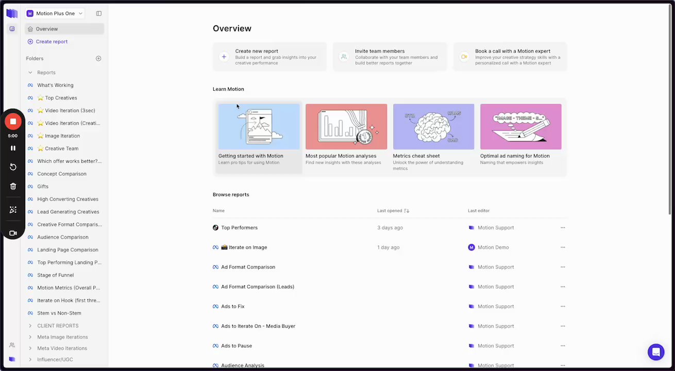Open Most popular Motion analyses thumbnail
Image resolution: width=675 pixels, height=371 pixels.
tap(346, 127)
